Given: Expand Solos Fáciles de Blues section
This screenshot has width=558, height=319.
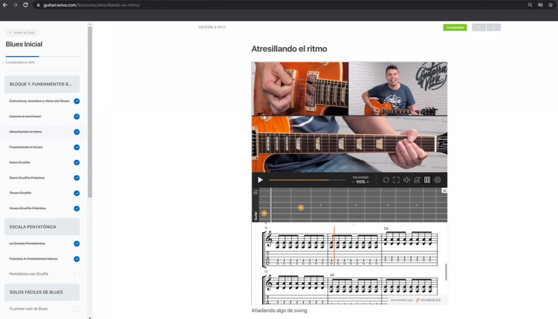Looking at the screenshot, I should pos(42,292).
